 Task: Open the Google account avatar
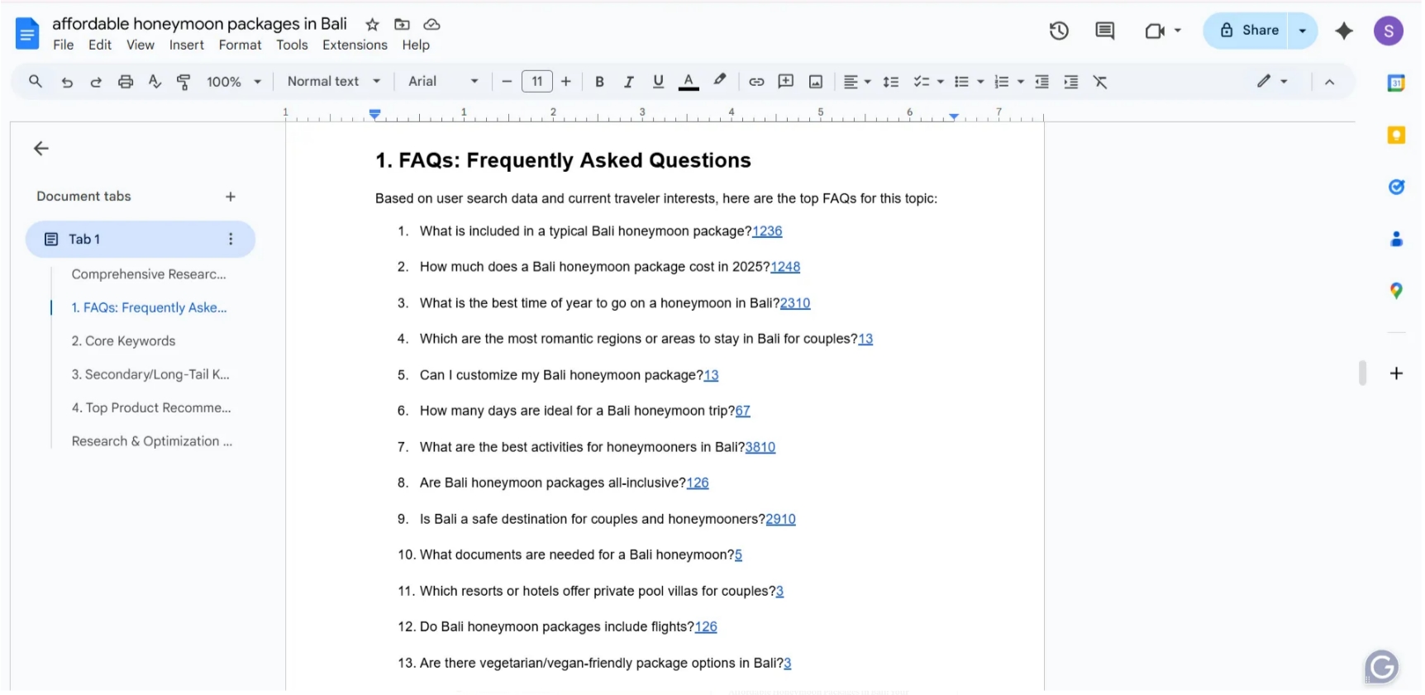[1389, 31]
